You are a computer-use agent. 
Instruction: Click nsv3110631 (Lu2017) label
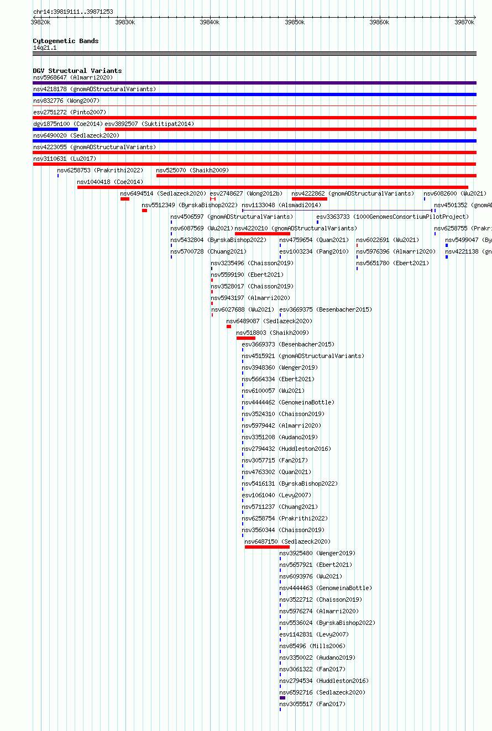[x=64, y=159]
